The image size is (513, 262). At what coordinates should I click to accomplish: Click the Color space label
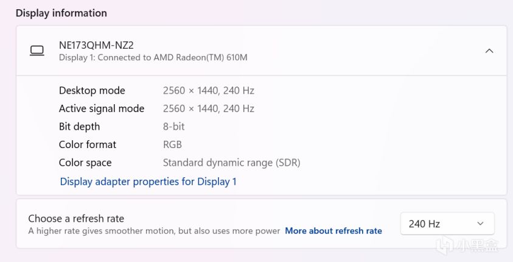(x=85, y=163)
